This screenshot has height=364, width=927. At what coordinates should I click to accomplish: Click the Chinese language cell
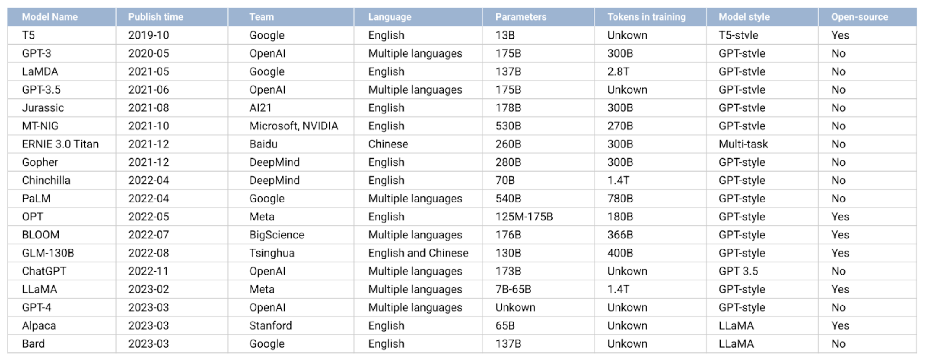click(x=418, y=144)
